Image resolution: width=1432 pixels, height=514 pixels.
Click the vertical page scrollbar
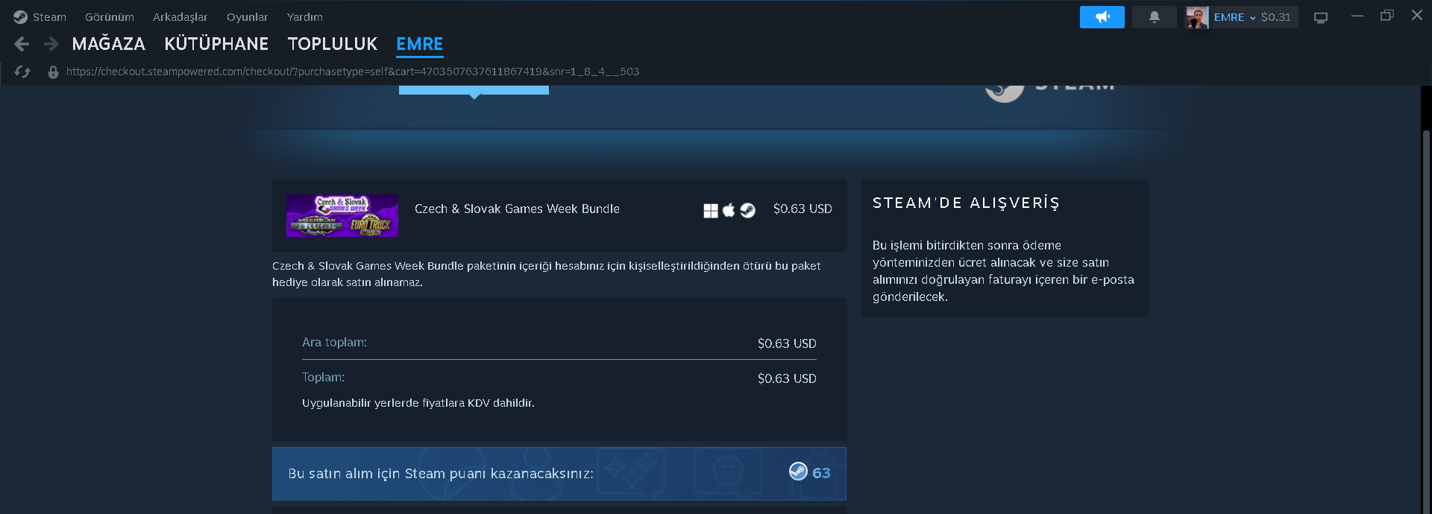pos(1426,320)
